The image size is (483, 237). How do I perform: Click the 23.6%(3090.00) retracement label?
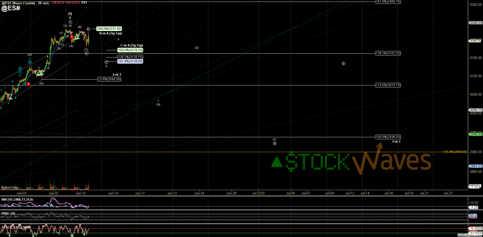[109, 79]
